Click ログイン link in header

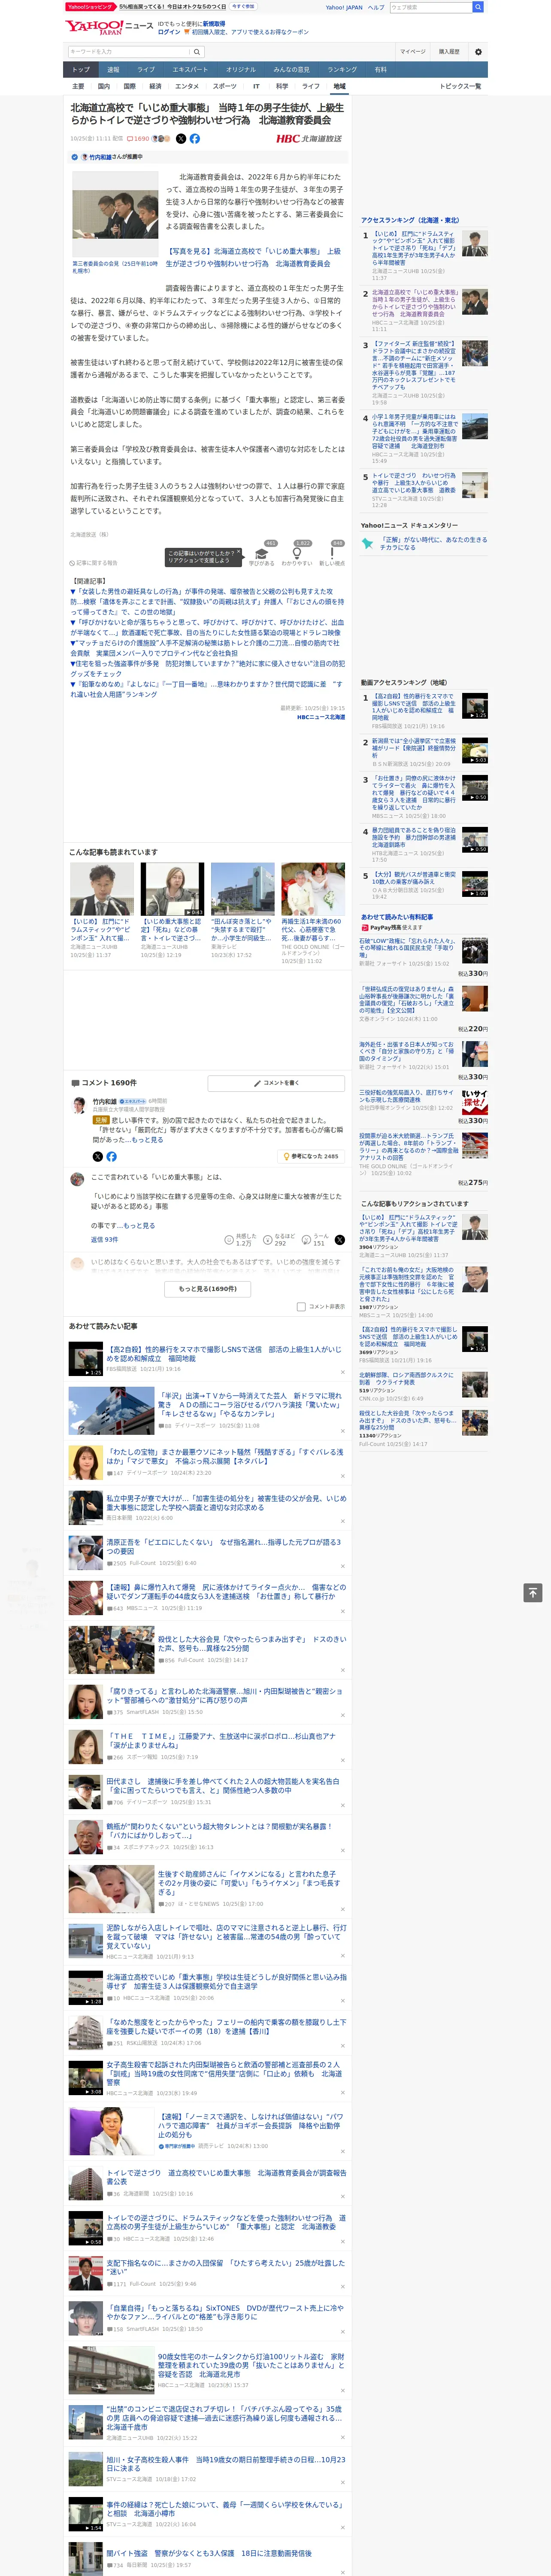(169, 32)
